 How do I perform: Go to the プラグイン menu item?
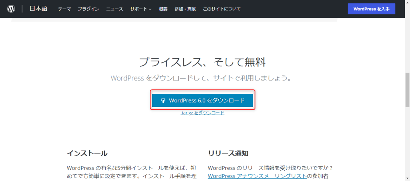point(88,9)
